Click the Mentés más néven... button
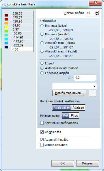 [69, 93]
